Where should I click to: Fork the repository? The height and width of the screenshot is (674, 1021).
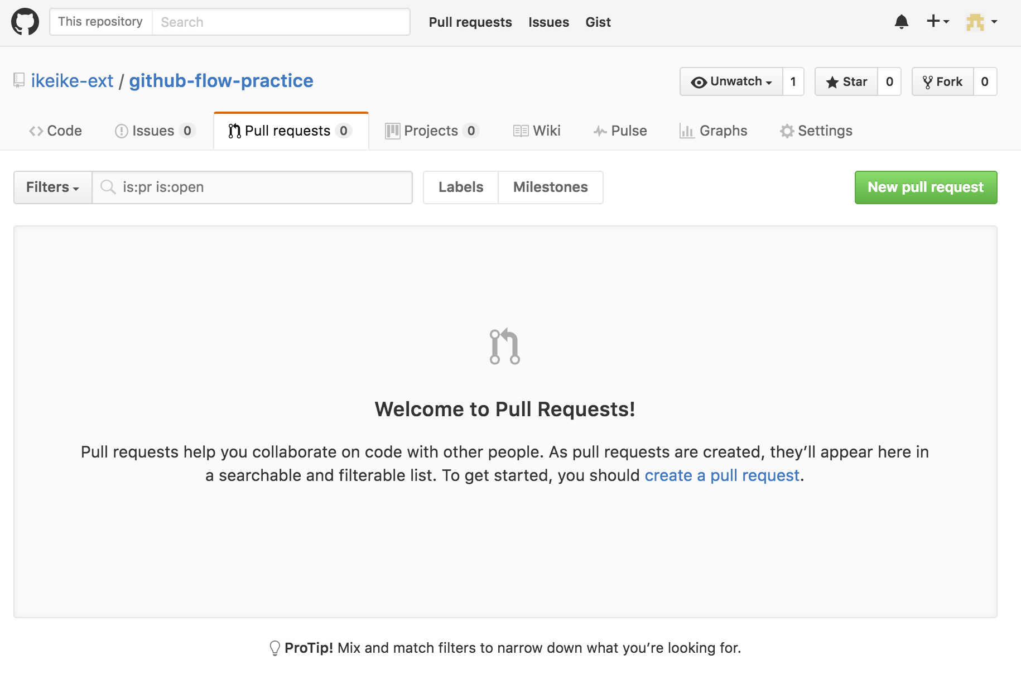[x=943, y=81]
